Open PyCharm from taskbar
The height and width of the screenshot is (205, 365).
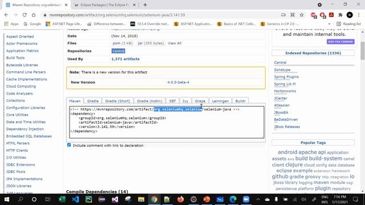(x=89, y=199)
